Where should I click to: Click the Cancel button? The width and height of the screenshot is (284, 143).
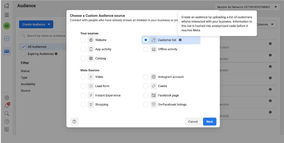pos(193,122)
